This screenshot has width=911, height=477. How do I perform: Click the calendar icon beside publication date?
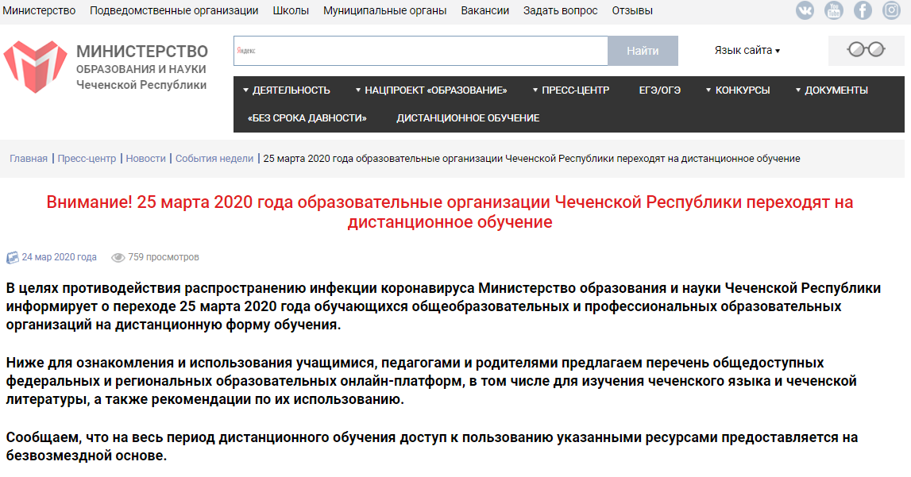click(12, 257)
